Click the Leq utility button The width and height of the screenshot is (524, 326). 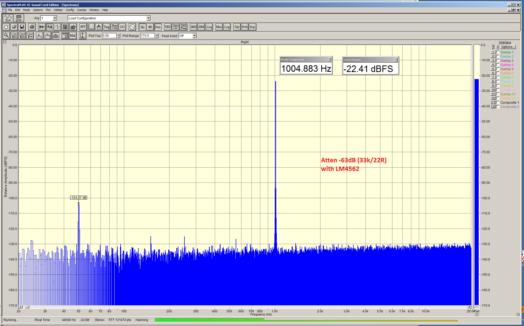[x=209, y=27]
